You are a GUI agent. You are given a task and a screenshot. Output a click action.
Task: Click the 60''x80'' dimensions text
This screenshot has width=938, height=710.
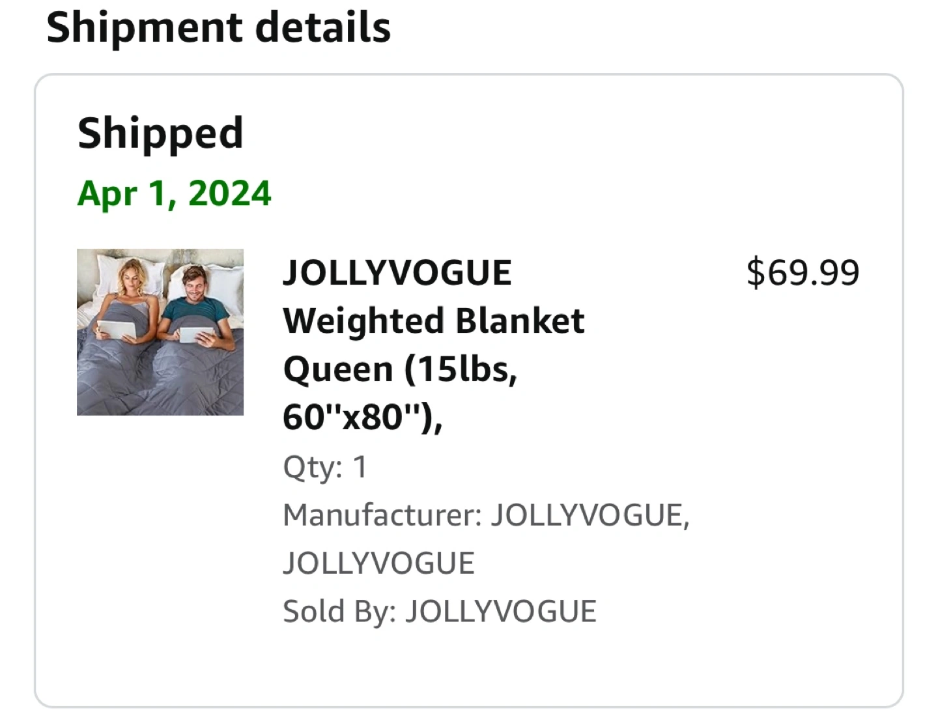coord(362,417)
